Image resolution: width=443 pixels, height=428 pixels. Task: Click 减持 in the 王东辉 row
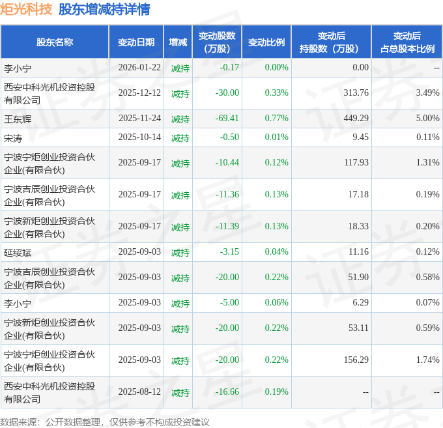click(x=180, y=119)
